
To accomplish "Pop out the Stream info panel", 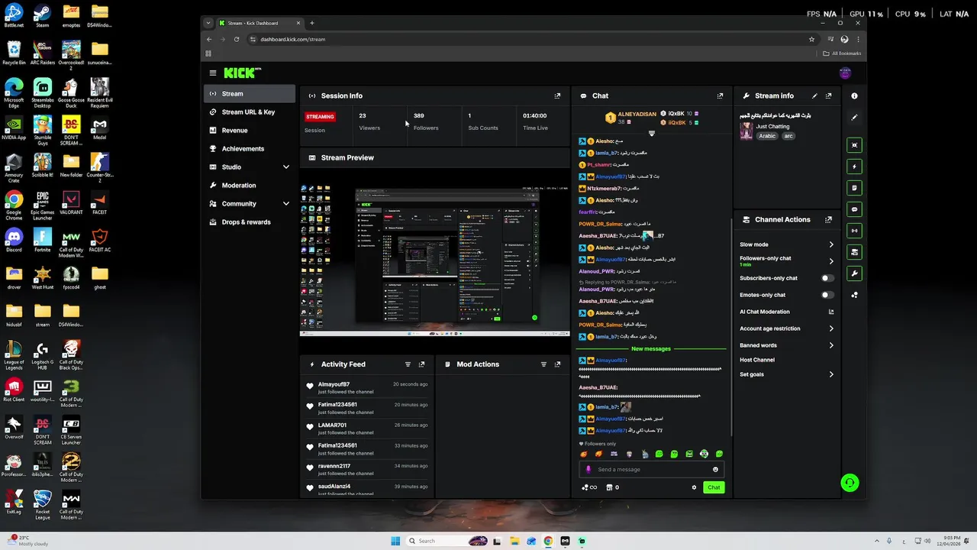I will point(829,96).
